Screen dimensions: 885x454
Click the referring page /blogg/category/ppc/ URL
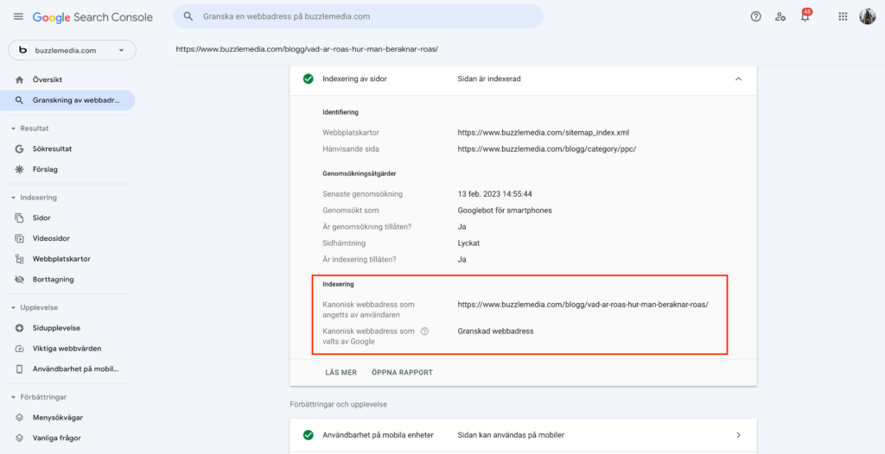547,149
